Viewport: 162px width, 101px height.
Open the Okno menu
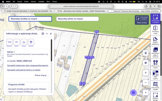[x=48, y=2]
